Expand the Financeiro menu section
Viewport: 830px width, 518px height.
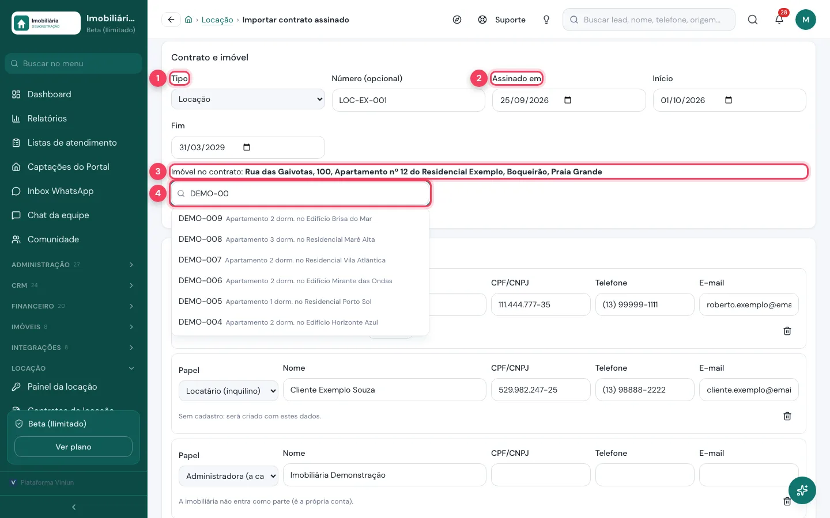coord(73,306)
